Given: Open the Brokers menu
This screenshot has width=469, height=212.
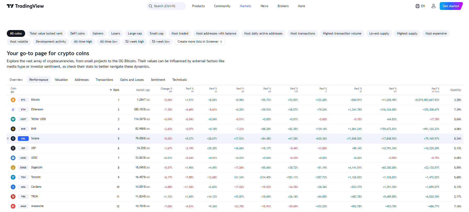Looking at the screenshot, I should pos(283,6).
